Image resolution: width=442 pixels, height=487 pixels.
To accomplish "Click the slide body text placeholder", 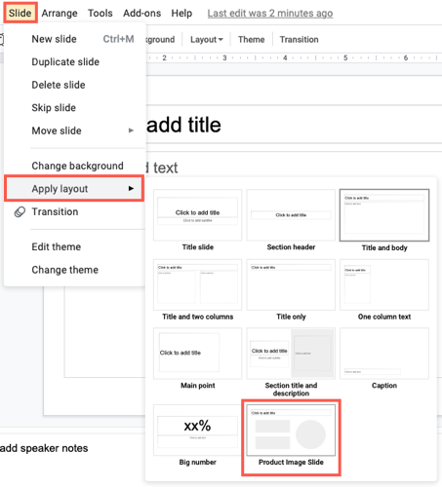I will tap(163, 169).
